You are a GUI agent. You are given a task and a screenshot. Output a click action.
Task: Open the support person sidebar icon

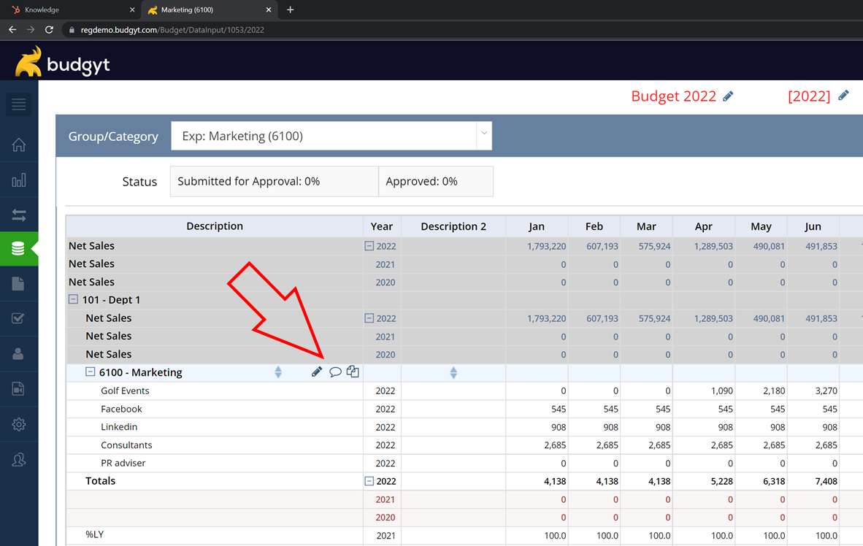pos(19,460)
